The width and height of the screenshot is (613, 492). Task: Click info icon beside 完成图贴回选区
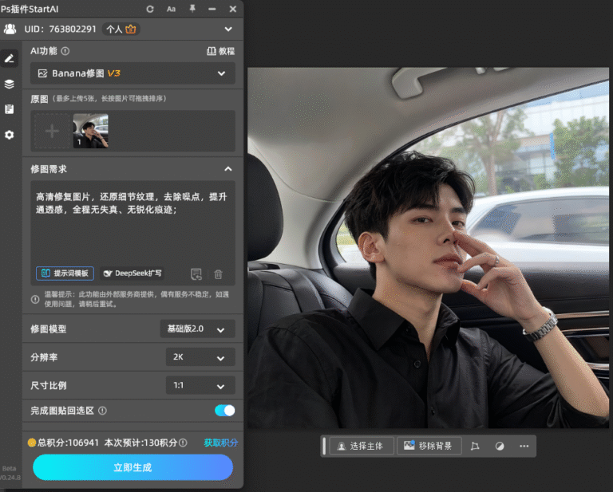pyautogui.click(x=102, y=411)
